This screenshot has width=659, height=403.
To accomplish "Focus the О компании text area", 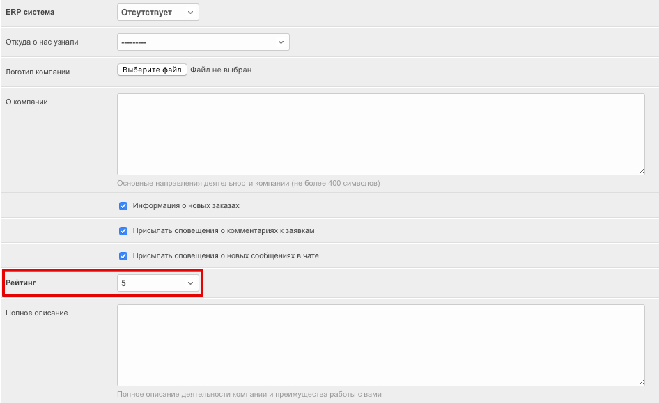I will tap(380, 134).
